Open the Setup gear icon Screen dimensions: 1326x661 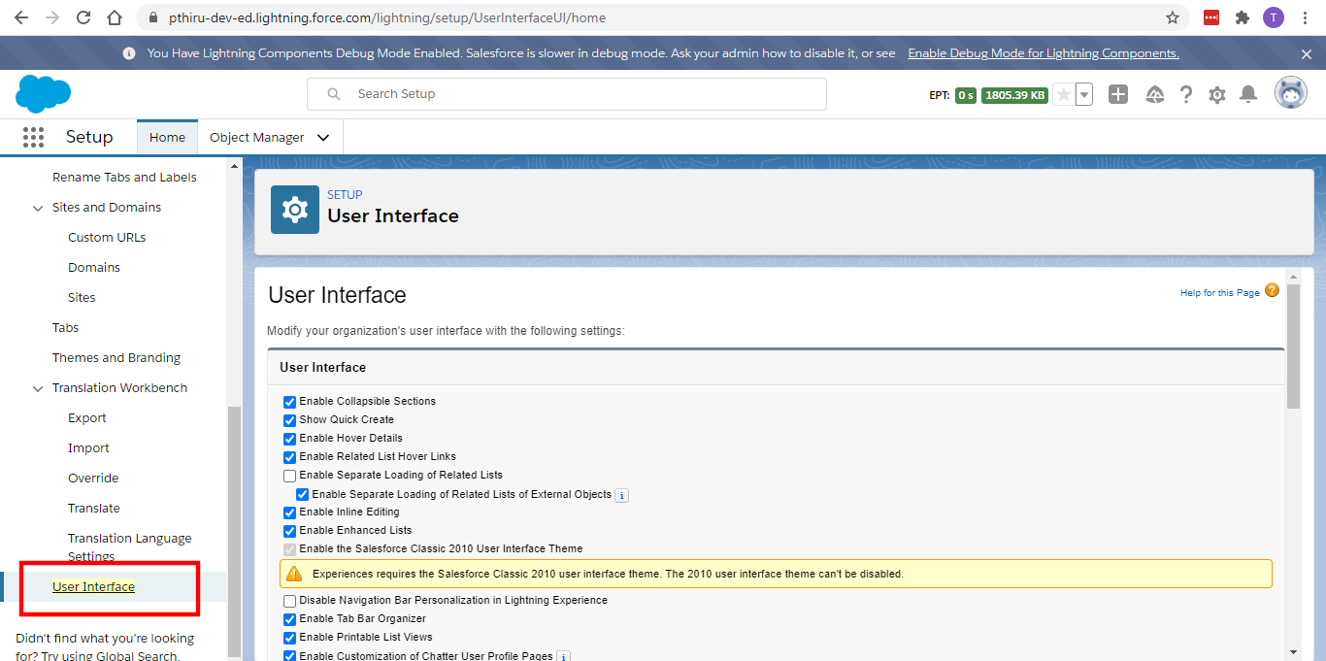coord(1217,93)
